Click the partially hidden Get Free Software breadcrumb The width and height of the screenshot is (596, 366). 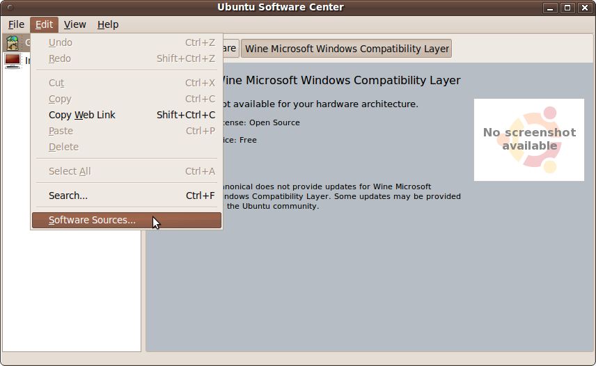(230, 49)
